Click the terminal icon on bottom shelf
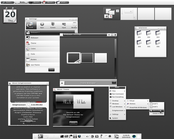Viewport: 174px width, 139px height. click(x=62, y=136)
